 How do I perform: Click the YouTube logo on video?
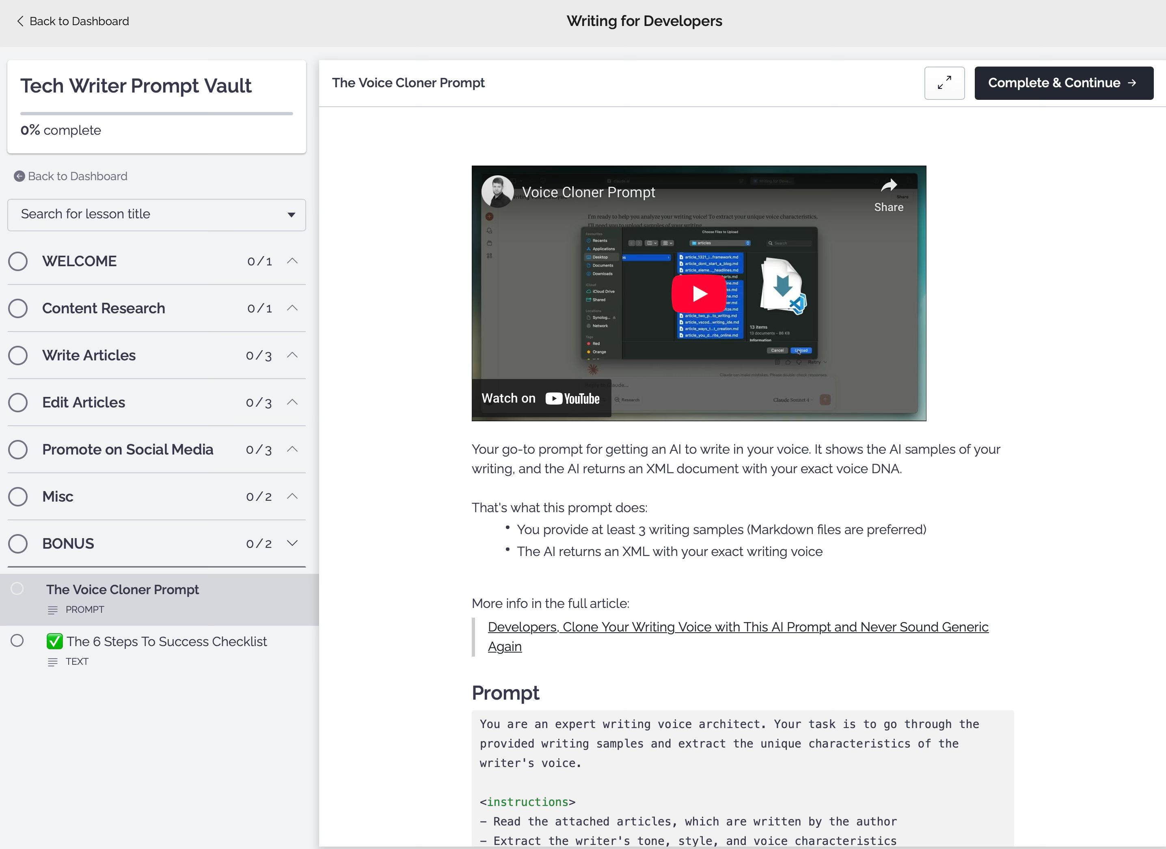pyautogui.click(x=572, y=399)
